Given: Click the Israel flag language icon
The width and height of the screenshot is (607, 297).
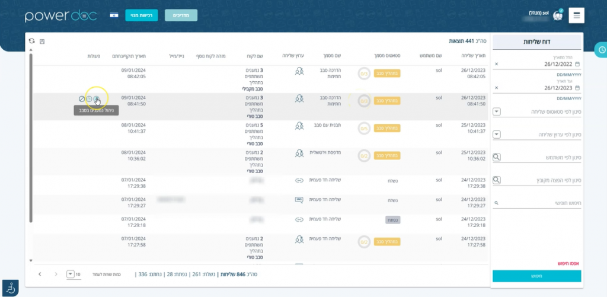Looking at the screenshot, I should (114, 15).
